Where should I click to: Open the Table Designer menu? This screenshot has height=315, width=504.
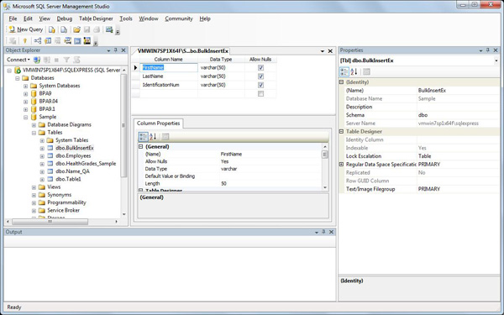click(96, 18)
